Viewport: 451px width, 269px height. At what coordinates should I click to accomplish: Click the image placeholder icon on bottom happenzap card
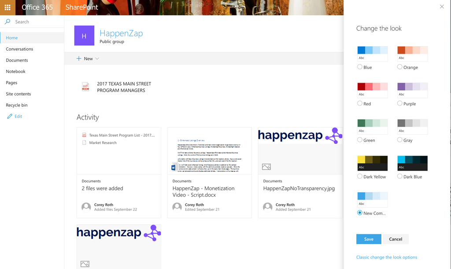coord(85,264)
